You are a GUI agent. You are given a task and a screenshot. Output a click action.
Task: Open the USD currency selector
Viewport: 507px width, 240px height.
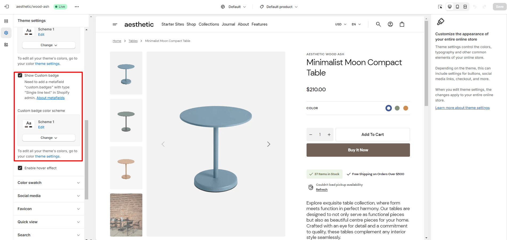(x=340, y=24)
